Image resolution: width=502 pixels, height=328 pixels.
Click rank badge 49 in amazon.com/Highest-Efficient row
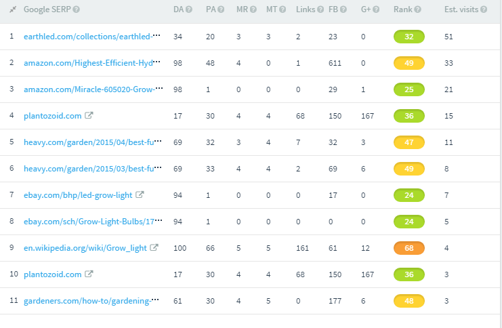(x=409, y=63)
